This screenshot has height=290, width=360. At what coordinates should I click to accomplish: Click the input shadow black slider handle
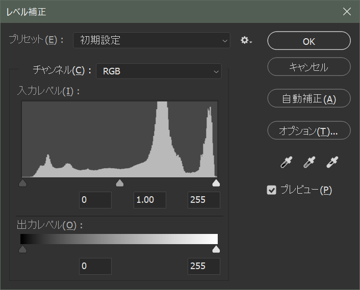tap(22, 183)
